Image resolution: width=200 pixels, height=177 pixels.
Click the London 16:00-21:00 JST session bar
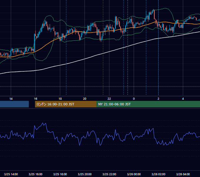tap(66, 104)
